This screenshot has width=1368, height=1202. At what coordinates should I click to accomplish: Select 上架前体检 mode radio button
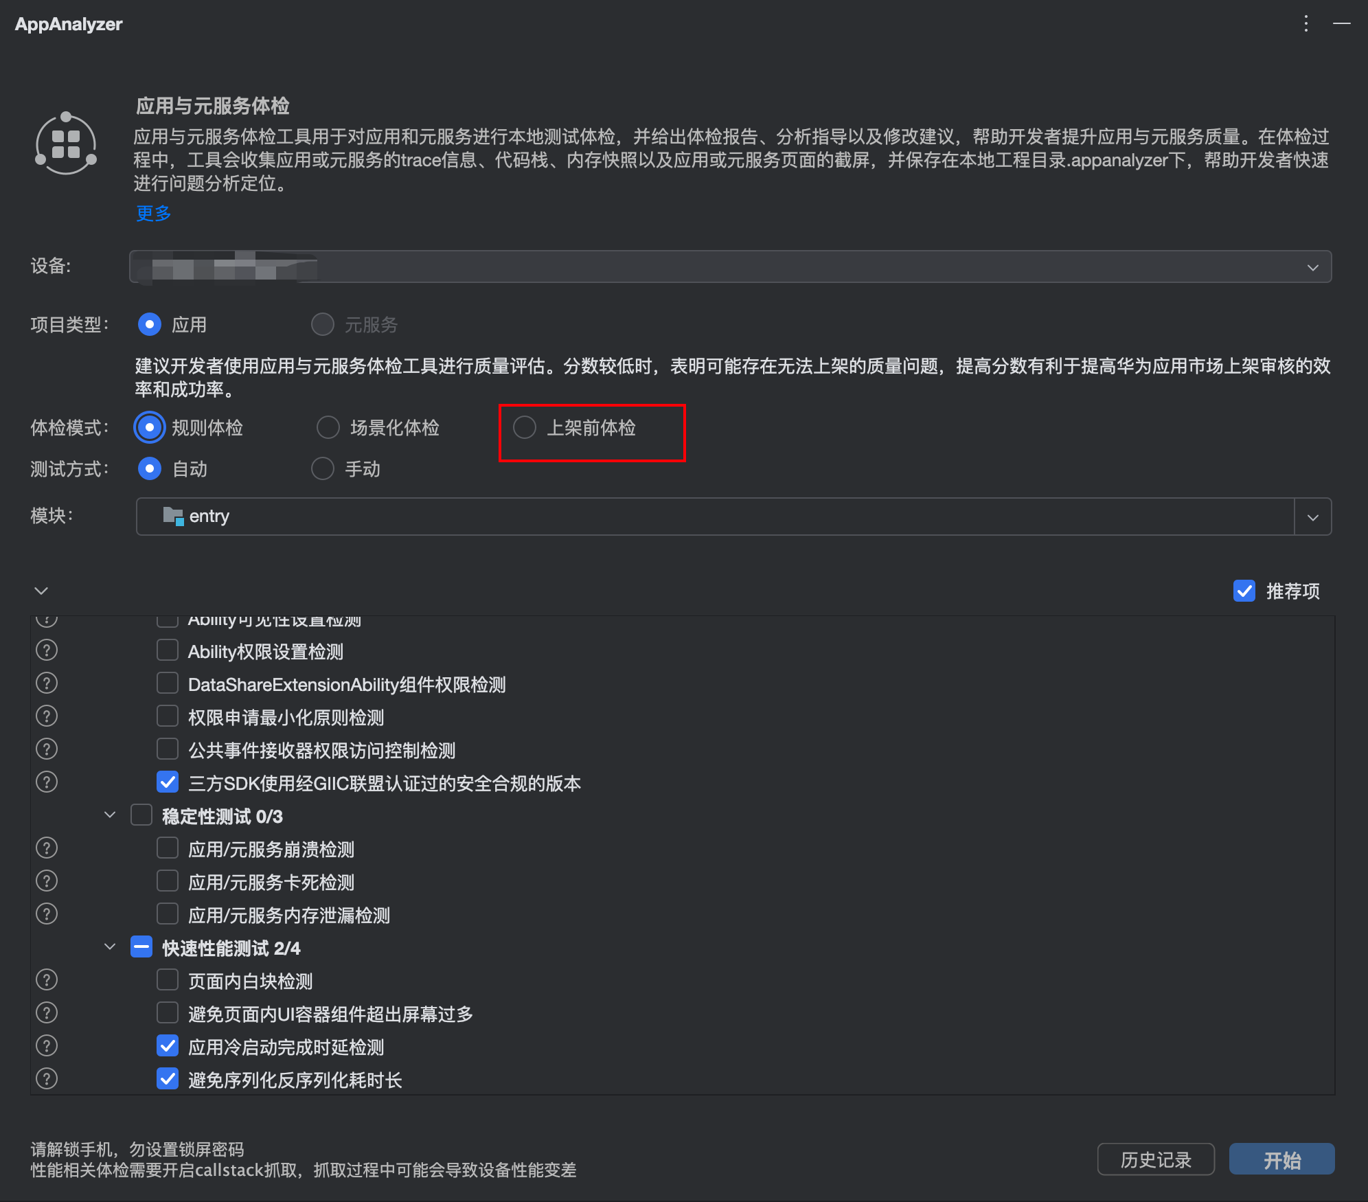(525, 427)
